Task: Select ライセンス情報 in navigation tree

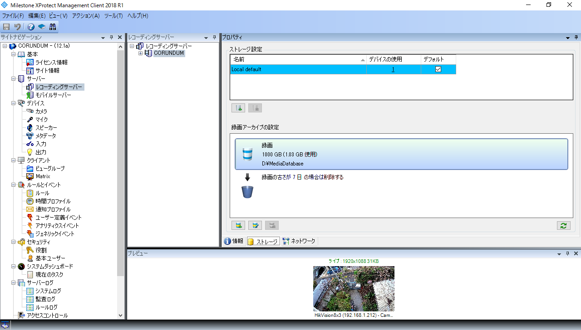Action: tap(51, 63)
